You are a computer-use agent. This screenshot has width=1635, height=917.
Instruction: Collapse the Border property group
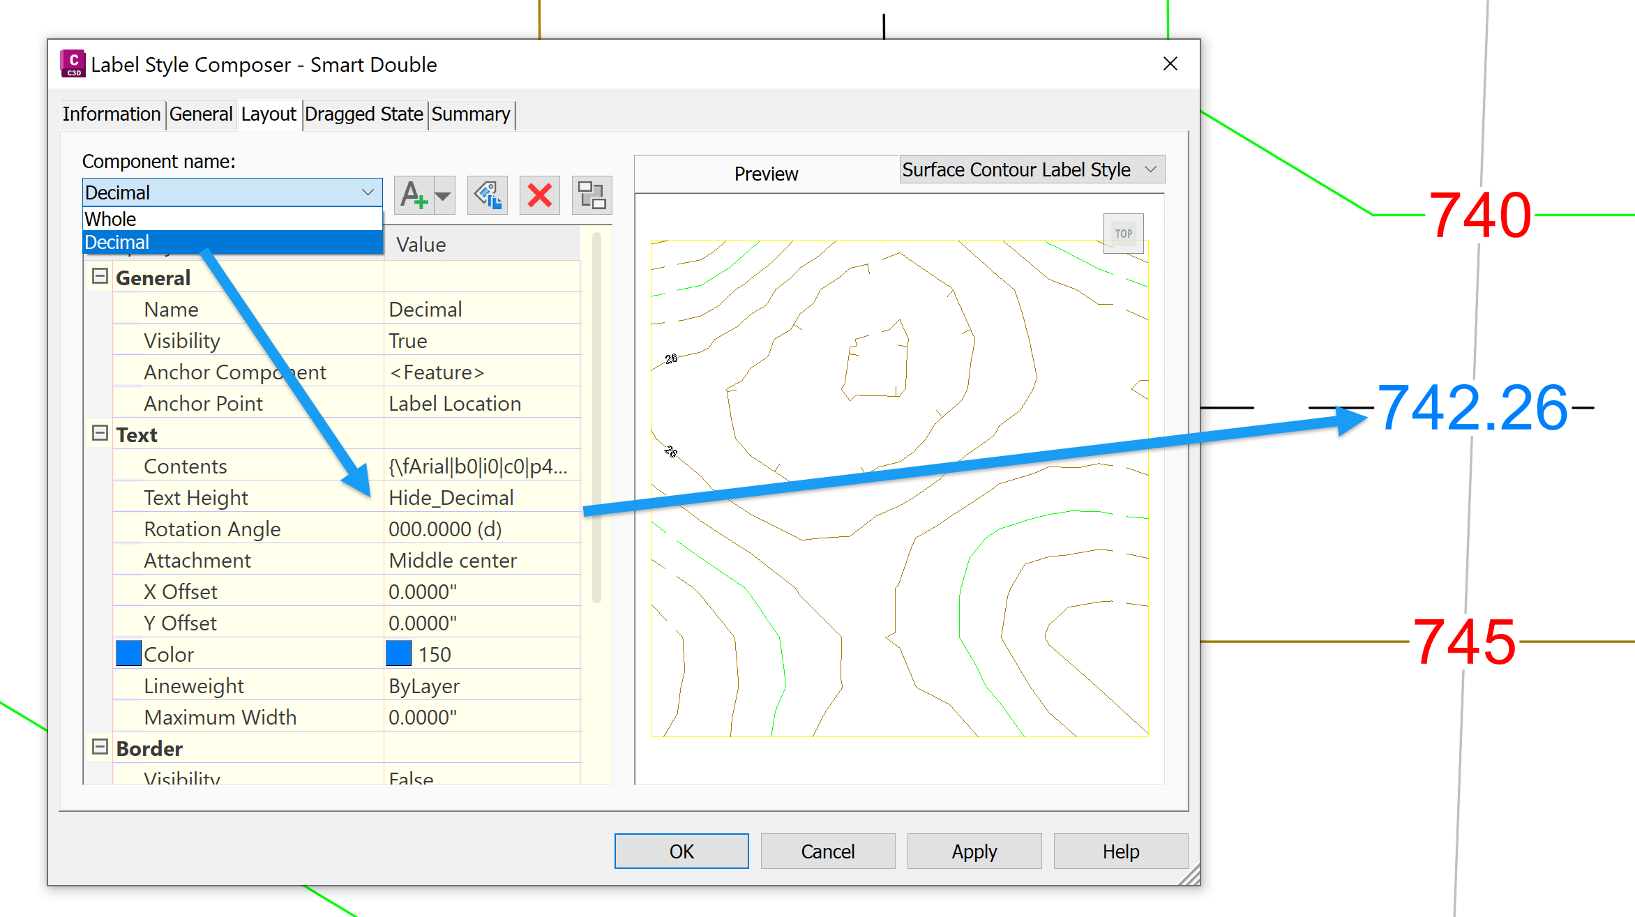click(x=100, y=748)
